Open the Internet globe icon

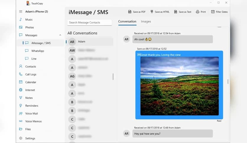coord(21,90)
